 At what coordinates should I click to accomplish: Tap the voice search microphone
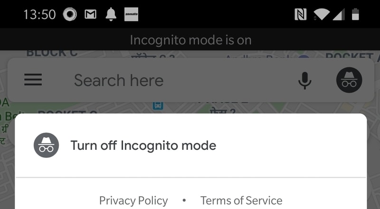[304, 81]
